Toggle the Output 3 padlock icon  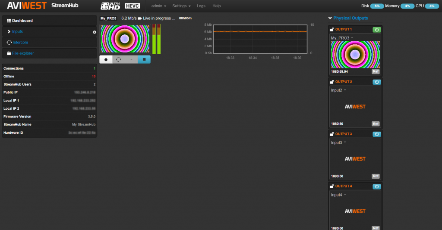tap(332, 134)
